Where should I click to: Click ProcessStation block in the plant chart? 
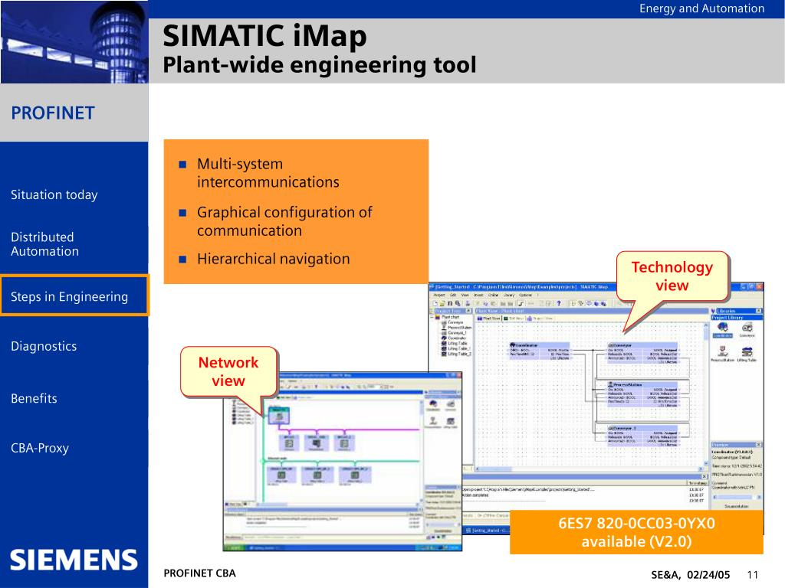coord(643,394)
